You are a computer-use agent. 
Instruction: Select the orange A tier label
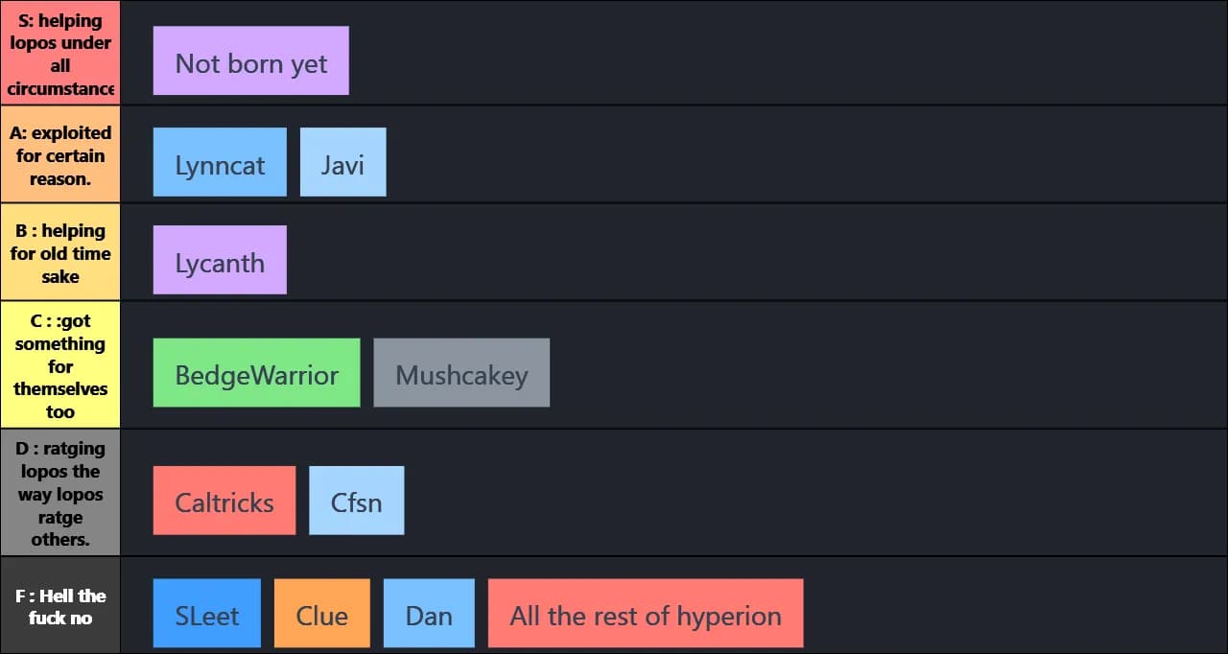60,154
